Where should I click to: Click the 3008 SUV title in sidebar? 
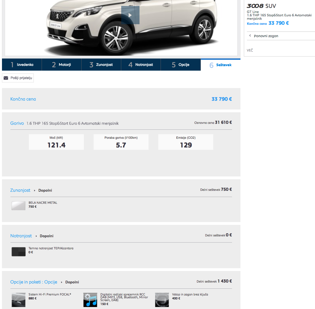(x=261, y=6)
